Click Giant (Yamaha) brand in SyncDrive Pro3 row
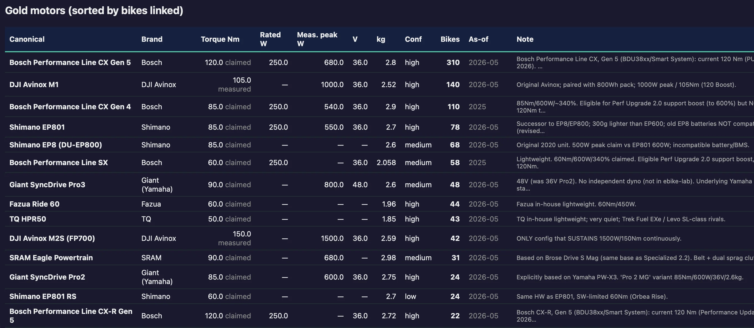This screenshot has height=328, width=754. tap(157, 185)
